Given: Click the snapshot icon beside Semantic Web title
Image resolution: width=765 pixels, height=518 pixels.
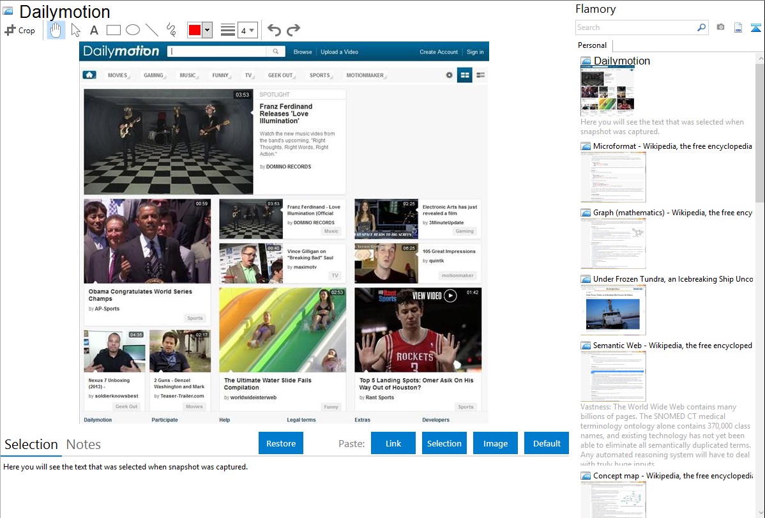Looking at the screenshot, I should tap(586, 346).
